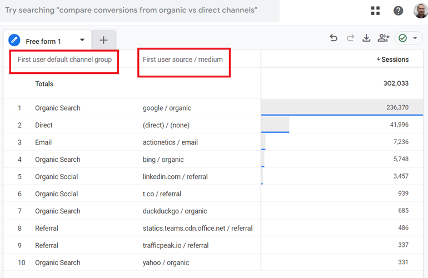Click the pencil icon on Free form 1

[x=14, y=41]
